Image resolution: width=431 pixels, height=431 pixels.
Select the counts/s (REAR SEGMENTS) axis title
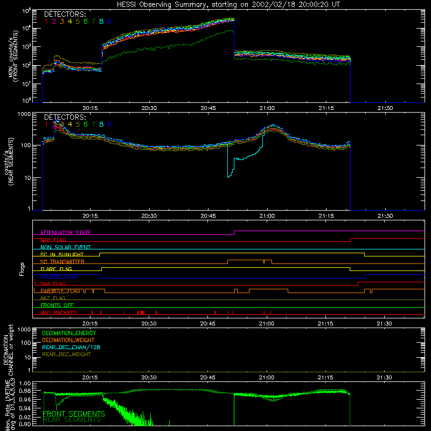[x=9, y=162]
